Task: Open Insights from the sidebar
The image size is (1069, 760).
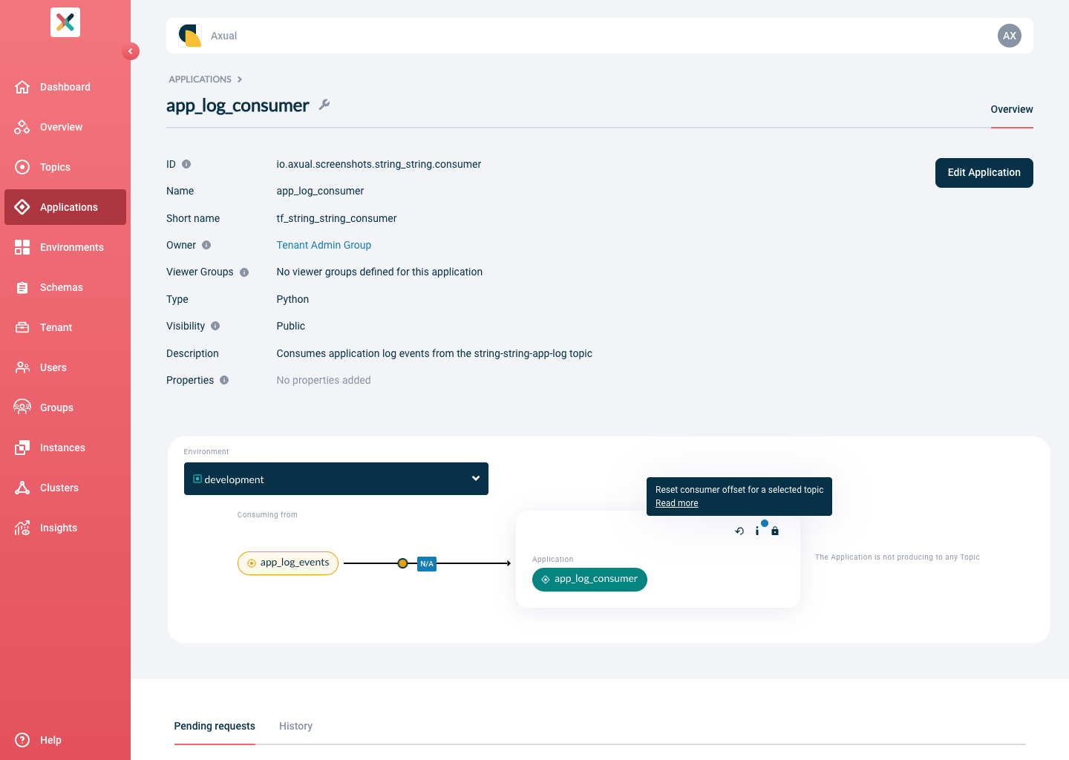Action: (65, 528)
